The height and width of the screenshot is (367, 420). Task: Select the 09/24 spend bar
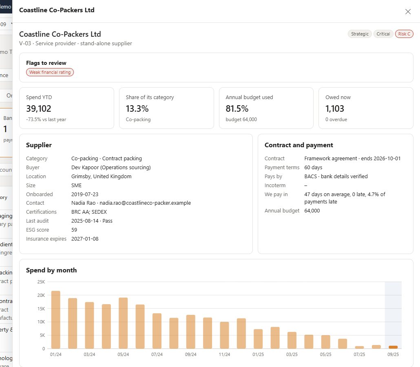pos(191,332)
